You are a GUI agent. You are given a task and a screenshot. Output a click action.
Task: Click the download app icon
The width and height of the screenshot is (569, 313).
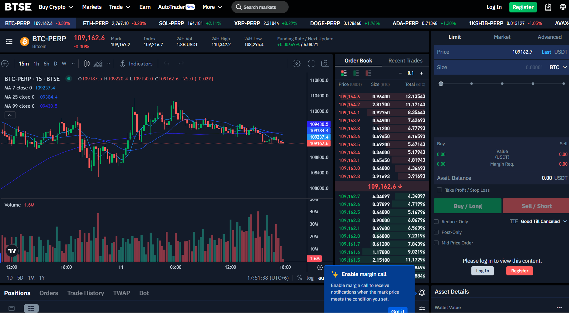tap(548, 7)
